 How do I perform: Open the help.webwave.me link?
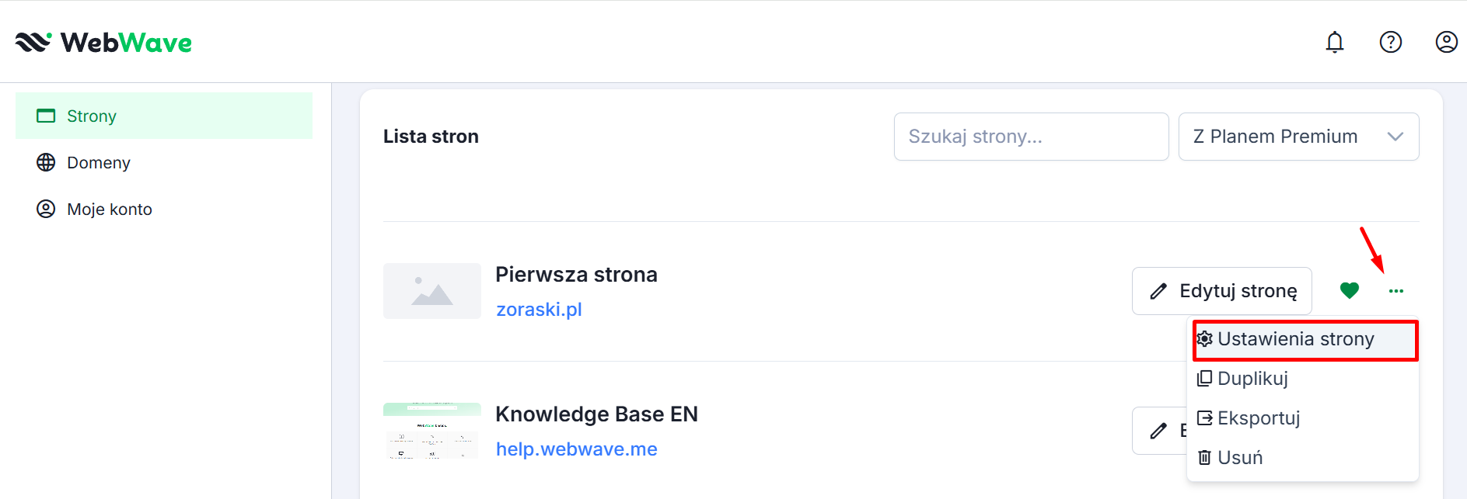[576, 449]
